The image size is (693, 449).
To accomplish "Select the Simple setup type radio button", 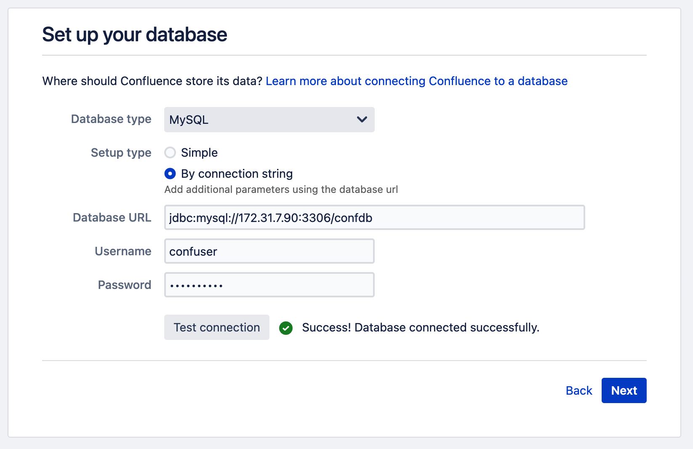I will (170, 152).
